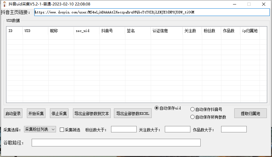Click 停止采集 to stop collecting

tap(60, 114)
